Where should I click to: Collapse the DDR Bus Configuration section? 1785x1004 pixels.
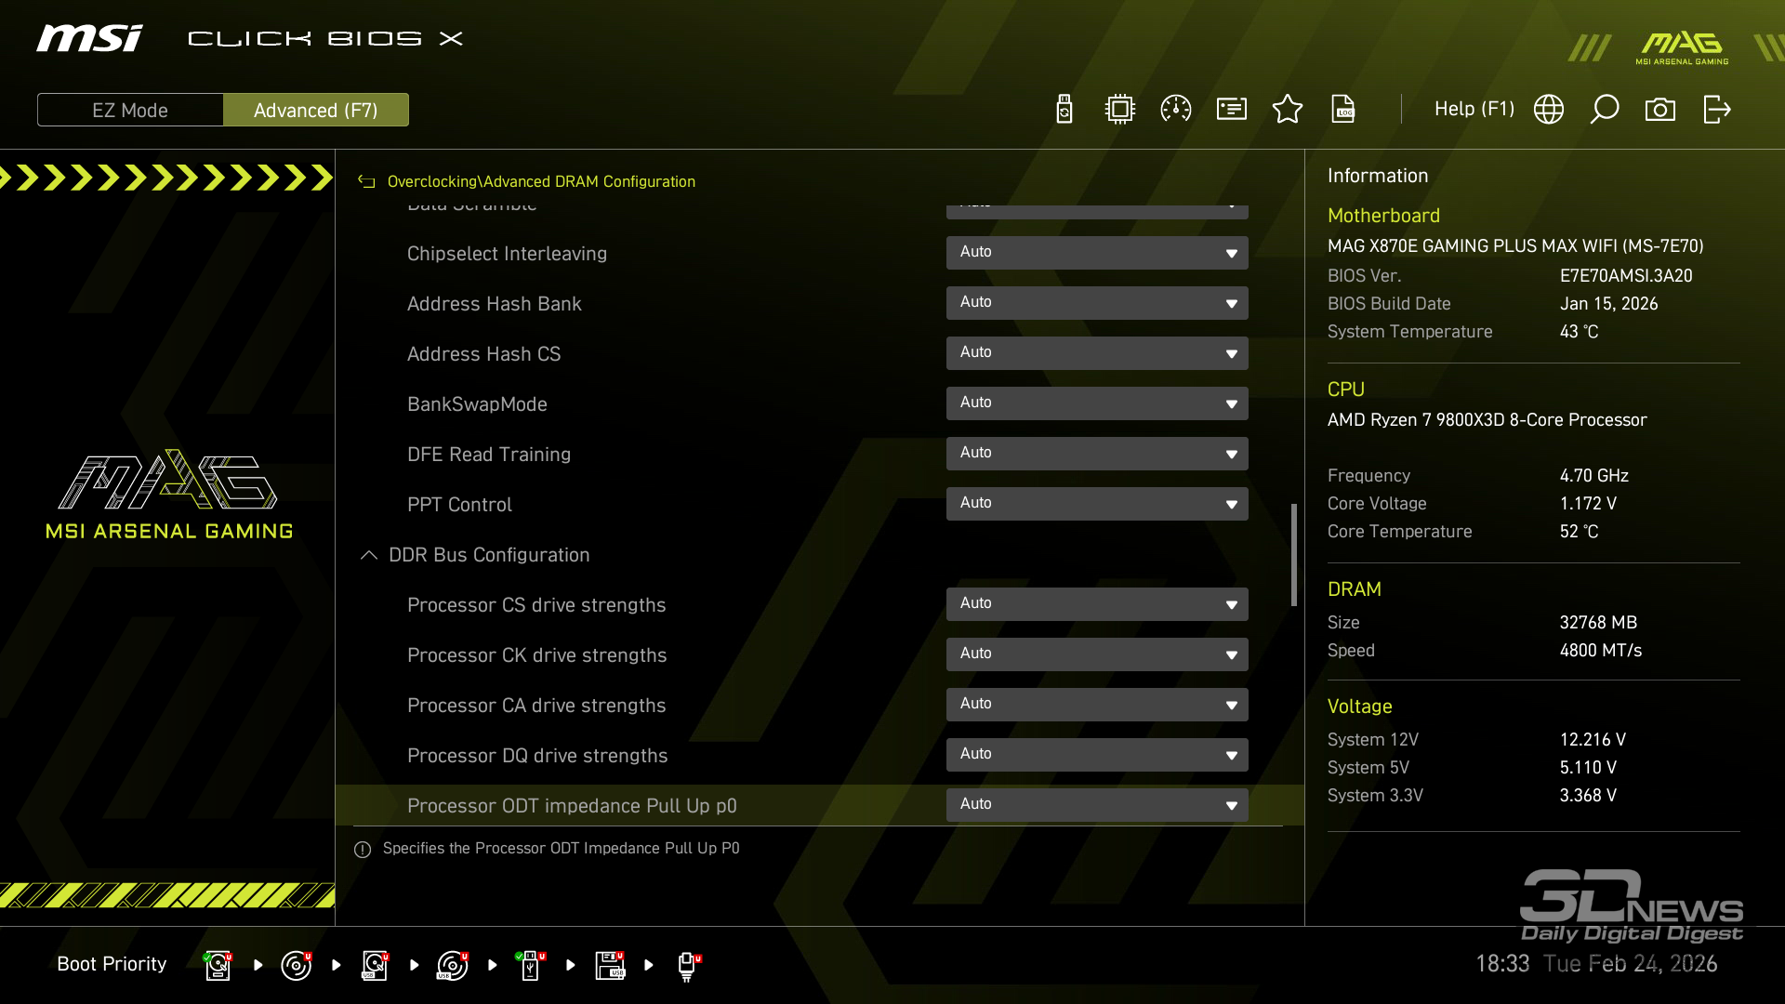pos(369,555)
